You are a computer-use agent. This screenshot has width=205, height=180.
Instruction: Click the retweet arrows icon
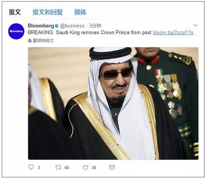(58, 167)
